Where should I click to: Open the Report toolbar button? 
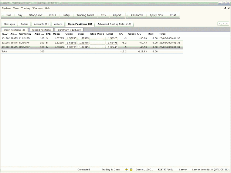pos(117,15)
